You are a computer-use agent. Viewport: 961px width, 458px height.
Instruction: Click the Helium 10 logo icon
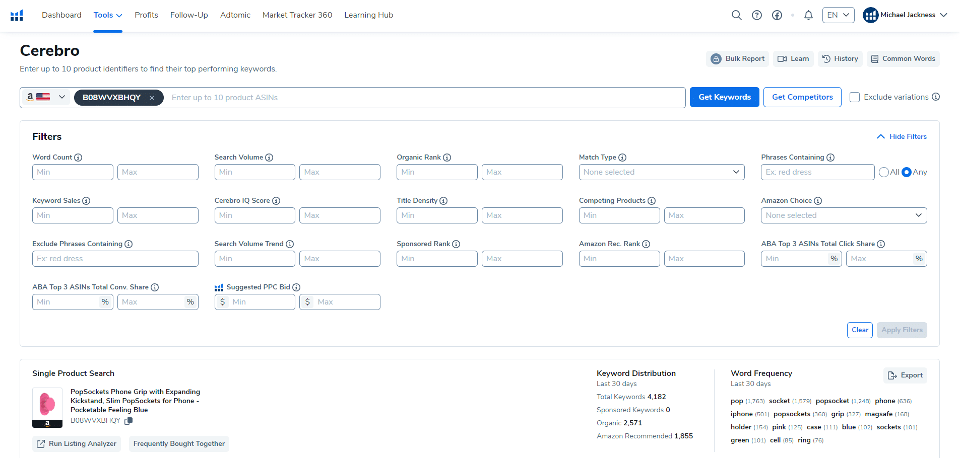[17, 15]
